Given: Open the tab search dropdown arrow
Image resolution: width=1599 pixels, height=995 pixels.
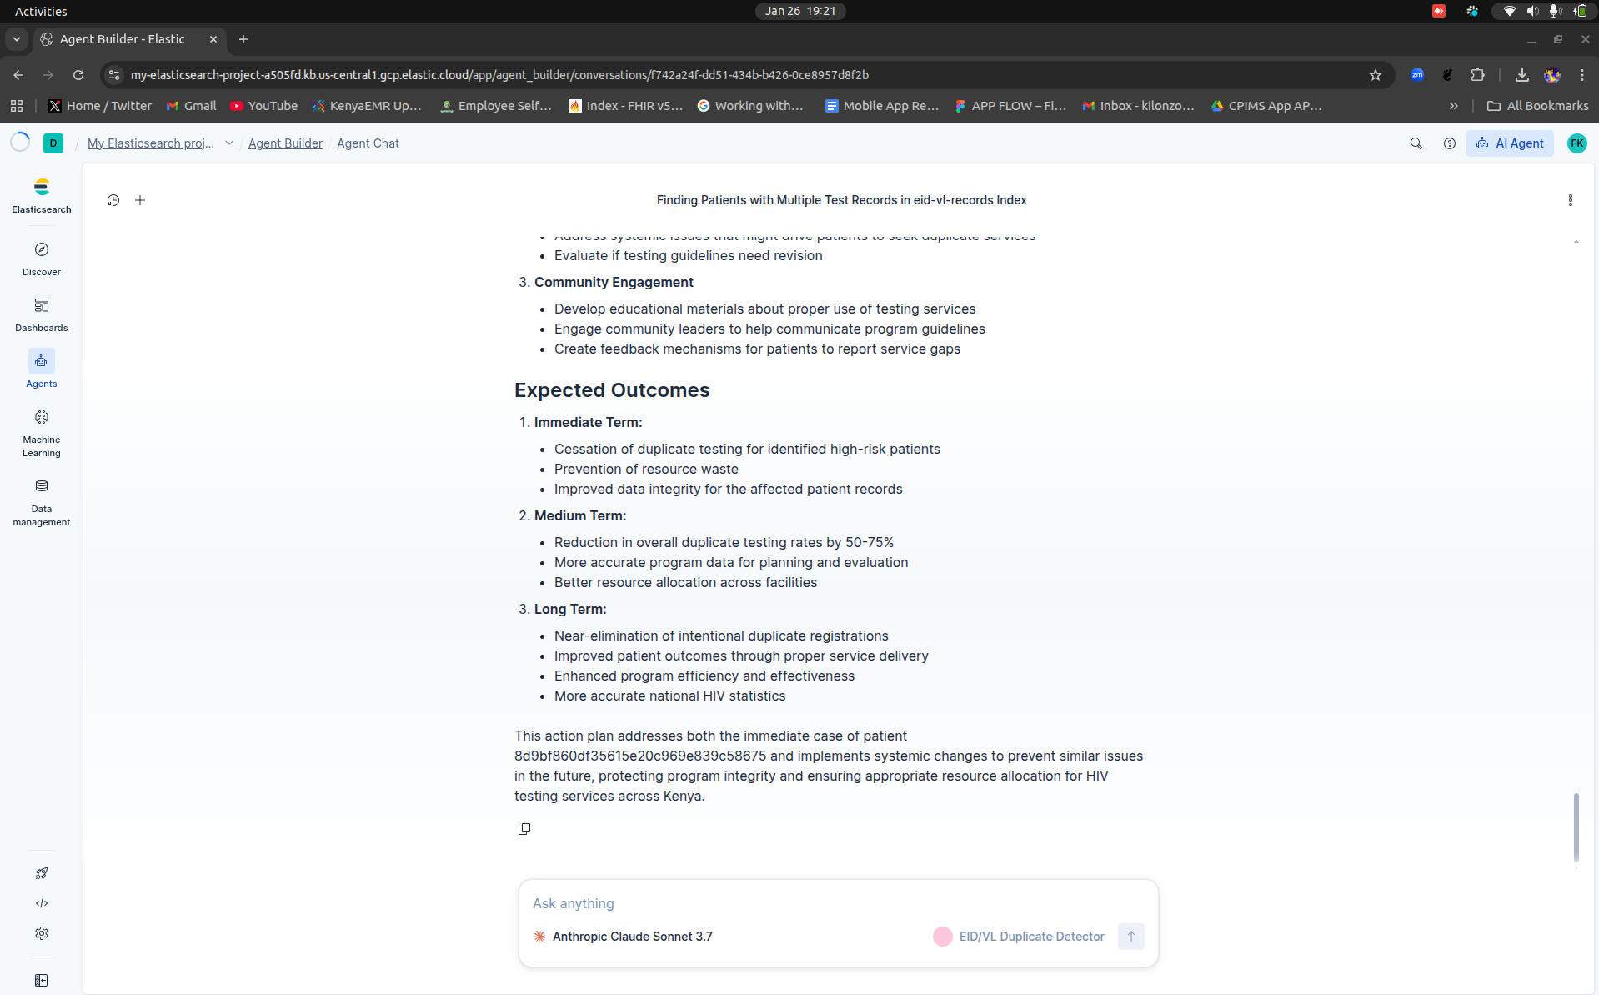Looking at the screenshot, I should (16, 39).
